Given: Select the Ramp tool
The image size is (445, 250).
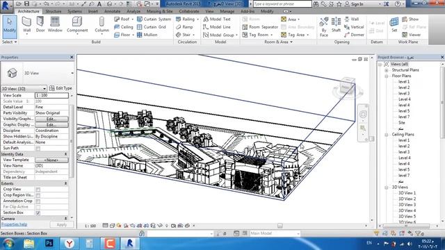Looking at the screenshot, I should tap(184, 27).
